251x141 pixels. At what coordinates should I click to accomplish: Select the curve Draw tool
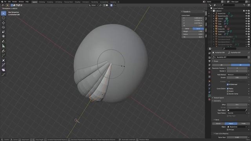pyautogui.click(x=4, y=51)
